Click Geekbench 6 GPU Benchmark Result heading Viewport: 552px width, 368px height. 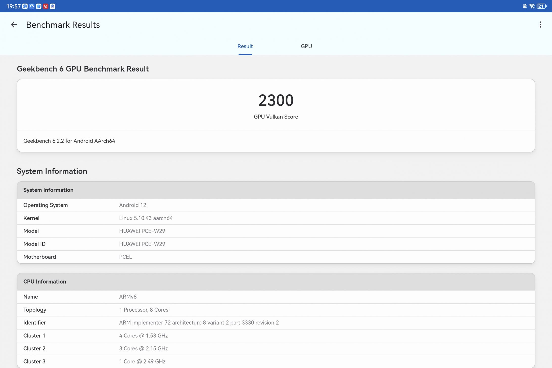point(83,69)
